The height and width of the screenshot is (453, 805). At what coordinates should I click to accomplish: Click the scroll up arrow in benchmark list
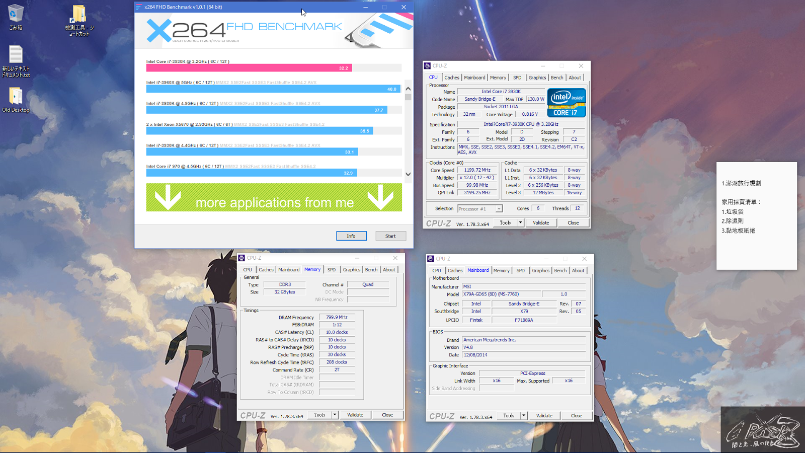click(x=408, y=89)
